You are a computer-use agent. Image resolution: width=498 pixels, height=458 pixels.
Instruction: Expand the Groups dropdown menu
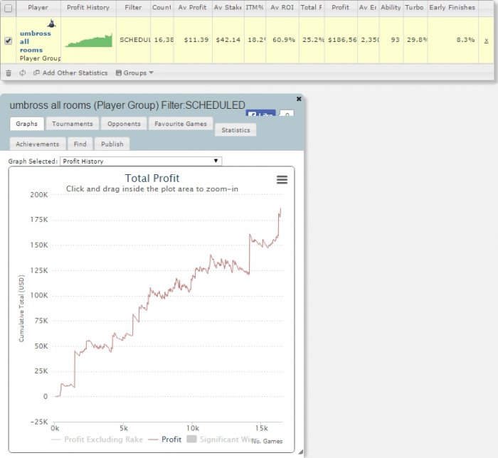click(x=134, y=73)
